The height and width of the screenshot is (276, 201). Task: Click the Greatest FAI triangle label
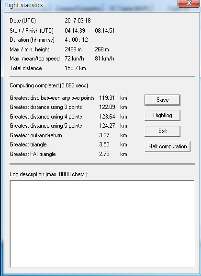pyautogui.click(x=33, y=154)
